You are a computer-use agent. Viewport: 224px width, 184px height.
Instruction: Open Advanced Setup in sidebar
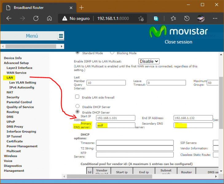point(16,63)
